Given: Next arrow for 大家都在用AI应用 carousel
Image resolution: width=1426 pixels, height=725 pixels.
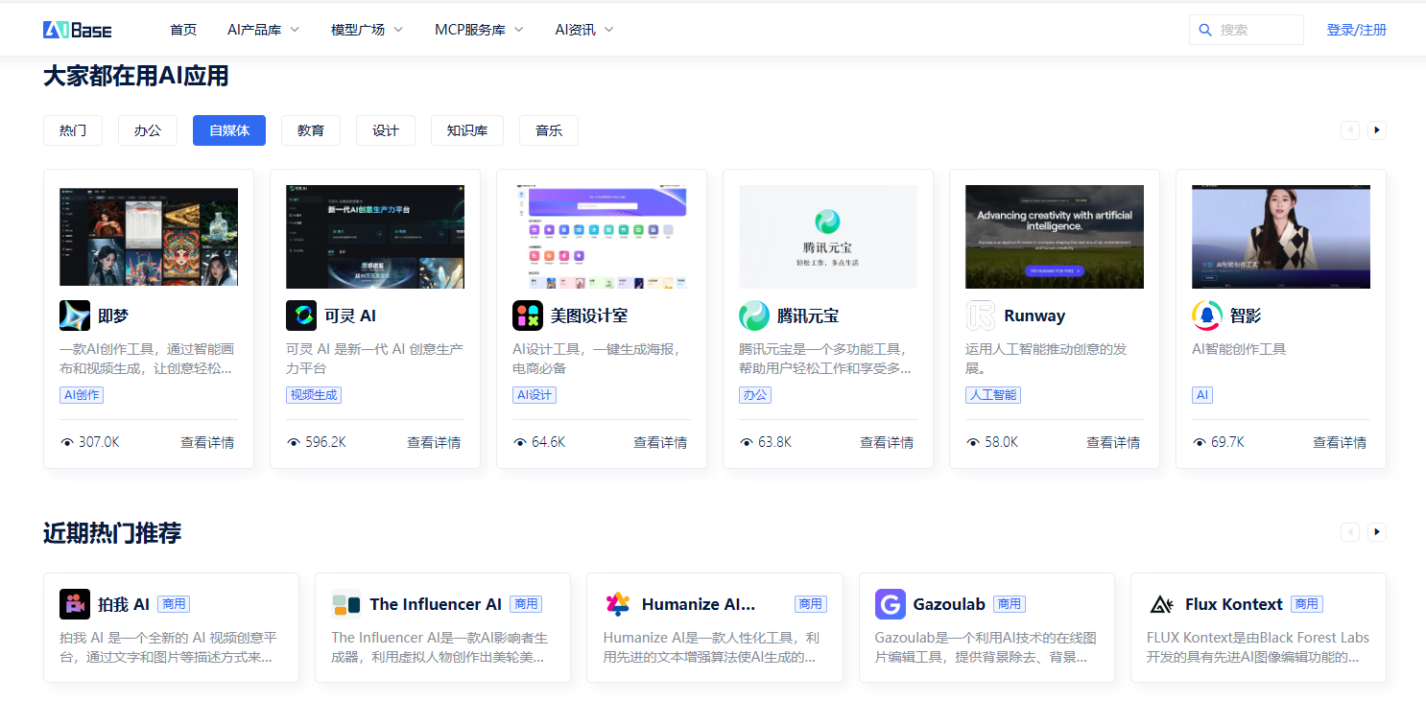Looking at the screenshot, I should point(1377,130).
